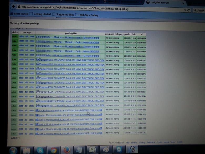205x154 pixels.
Task: Open Windows Explorer from the taskbar
Action: tap(27, 151)
